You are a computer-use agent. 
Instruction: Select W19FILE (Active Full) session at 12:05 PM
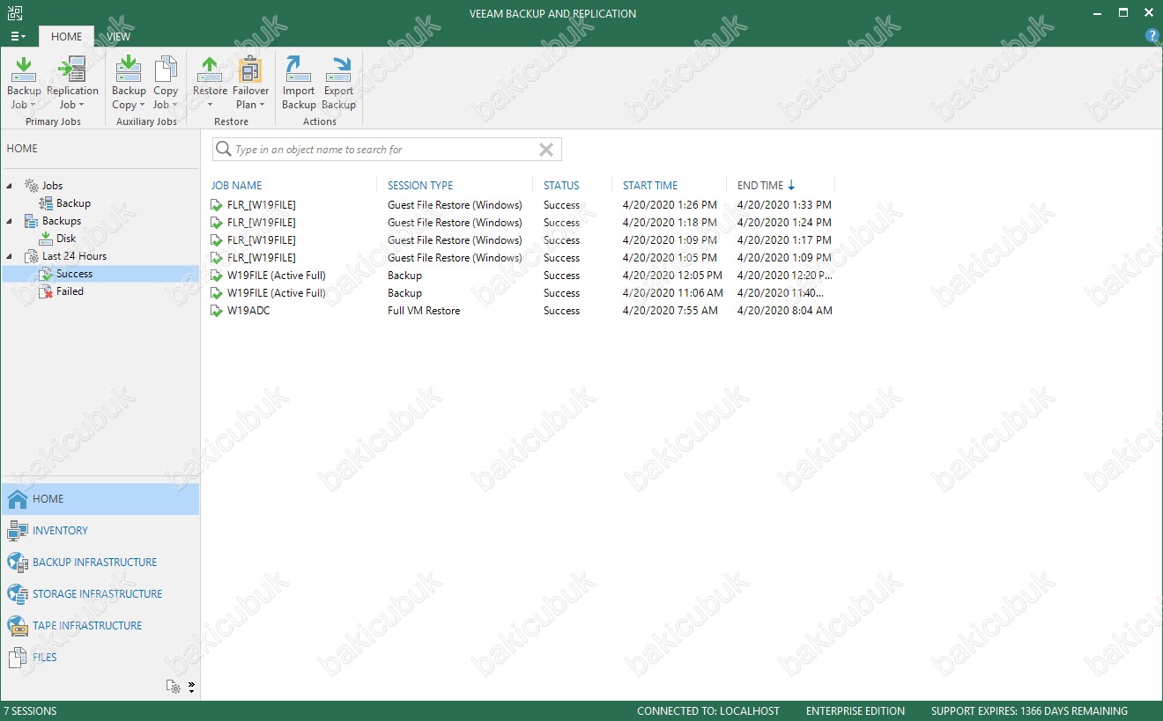(x=522, y=276)
